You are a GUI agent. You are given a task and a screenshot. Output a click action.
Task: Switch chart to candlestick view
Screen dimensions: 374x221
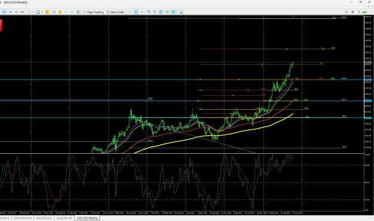[136, 12]
